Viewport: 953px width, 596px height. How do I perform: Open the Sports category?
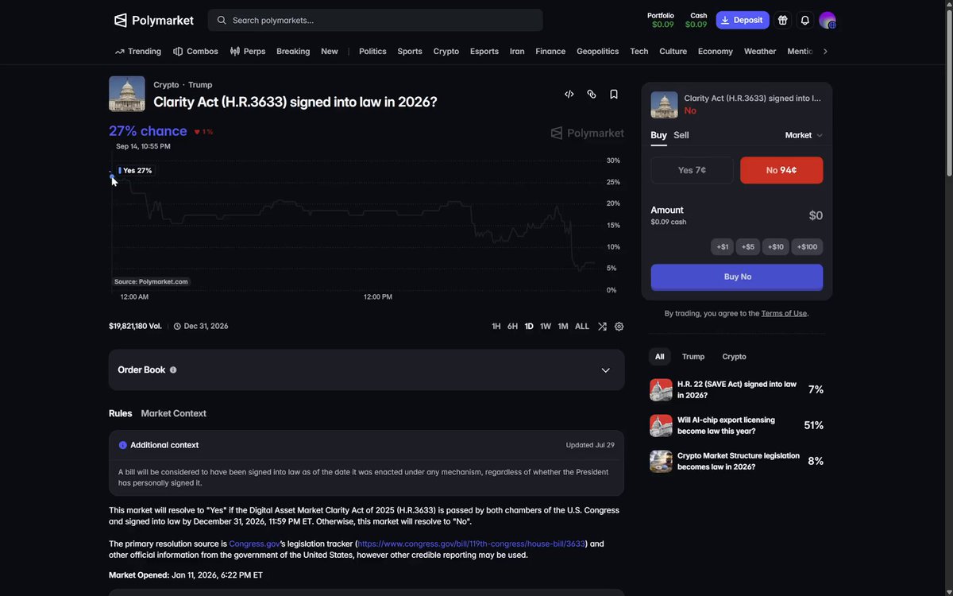tap(410, 52)
